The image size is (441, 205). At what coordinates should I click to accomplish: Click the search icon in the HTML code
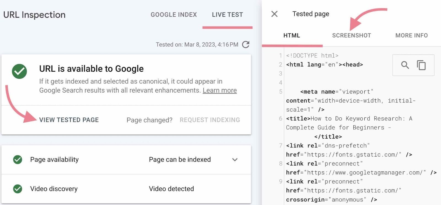[x=405, y=65]
